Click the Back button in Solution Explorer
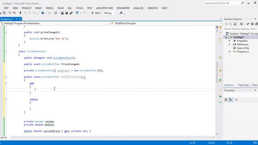The height and width of the screenshot is (145, 258). coord(226,24)
